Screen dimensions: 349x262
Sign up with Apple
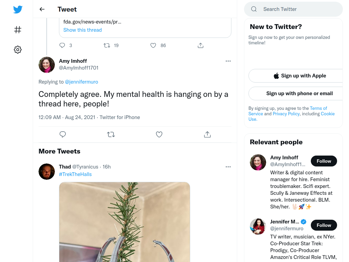(x=300, y=76)
